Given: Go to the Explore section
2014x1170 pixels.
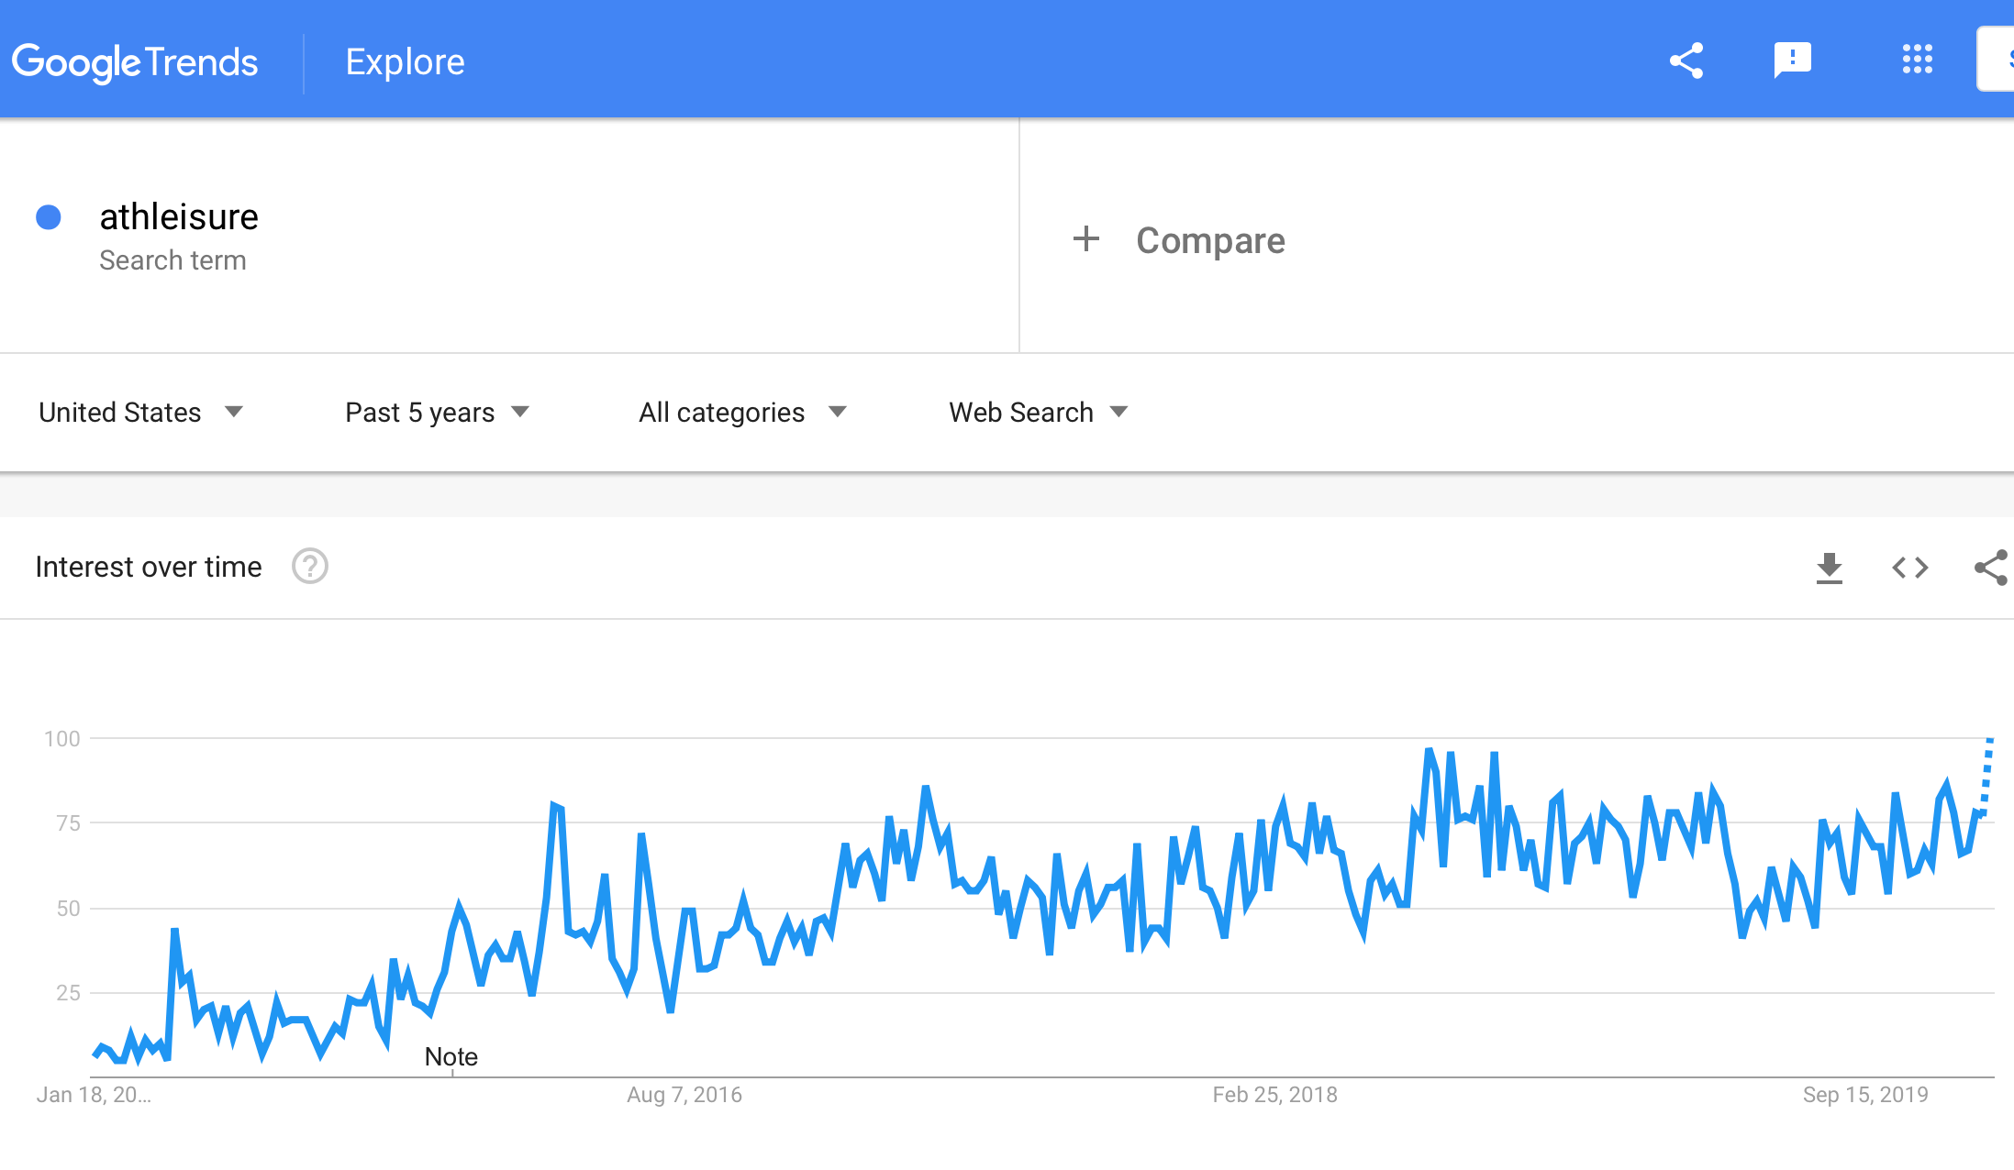Looking at the screenshot, I should (405, 61).
